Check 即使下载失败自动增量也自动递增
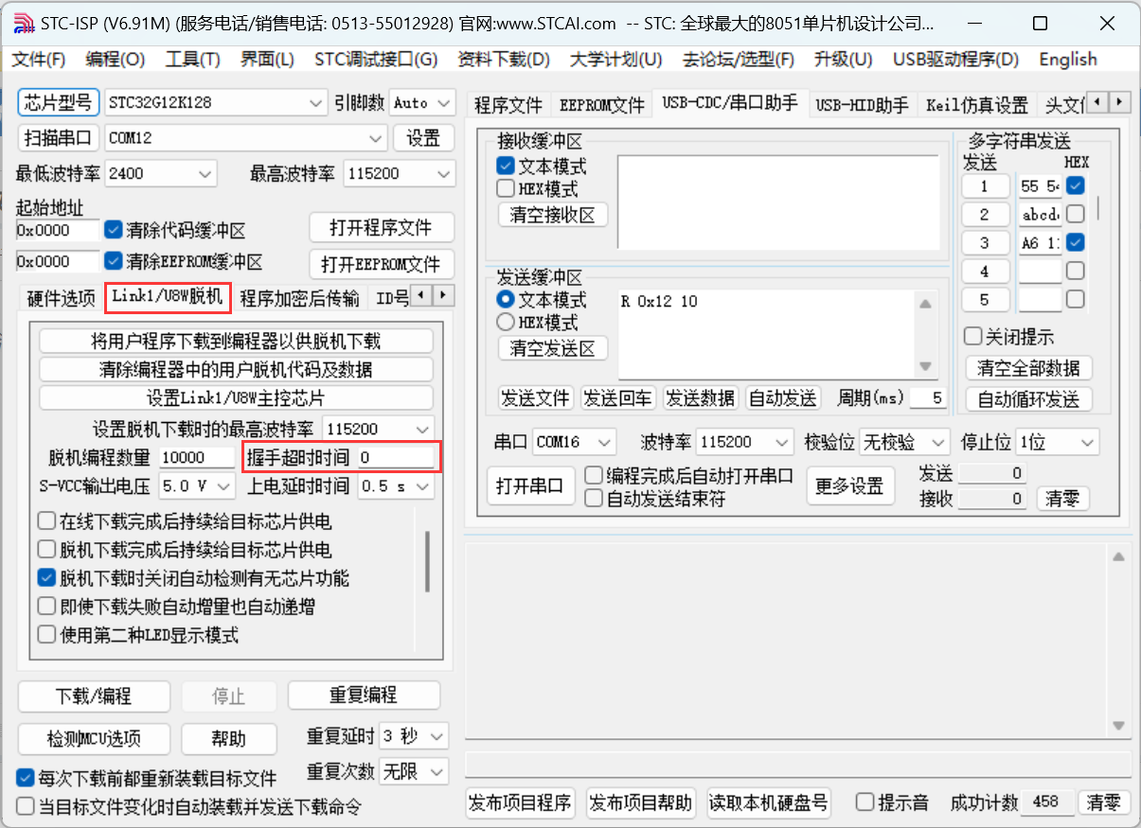 pyautogui.click(x=46, y=606)
